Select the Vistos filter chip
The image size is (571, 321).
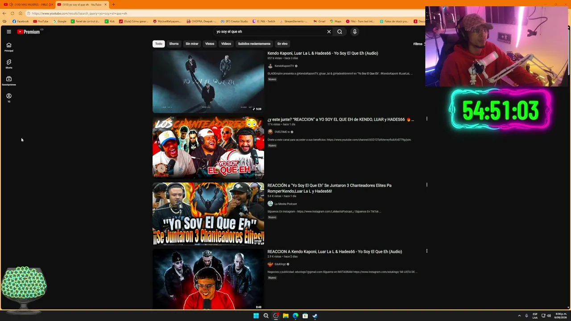210,44
